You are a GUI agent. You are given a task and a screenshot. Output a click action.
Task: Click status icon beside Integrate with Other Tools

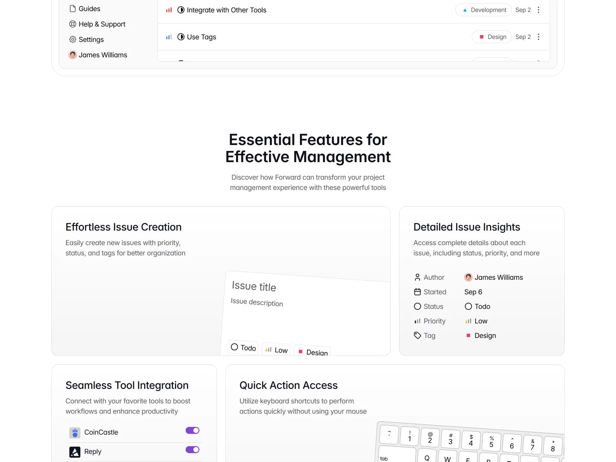point(181,10)
